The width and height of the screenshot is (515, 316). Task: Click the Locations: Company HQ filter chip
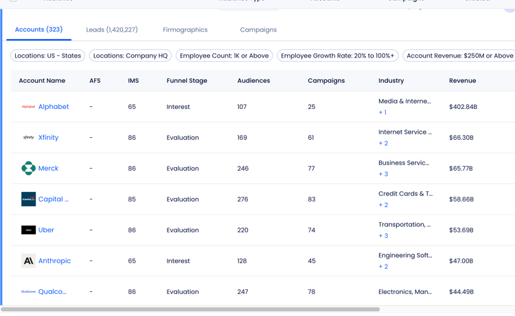pyautogui.click(x=130, y=56)
